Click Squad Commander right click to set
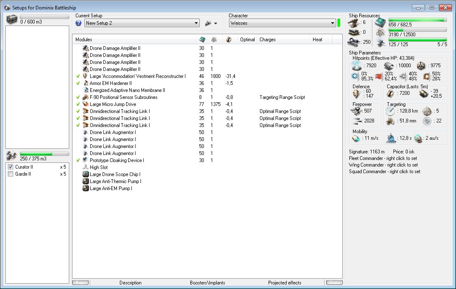This screenshot has height=289, width=456. click(384, 172)
